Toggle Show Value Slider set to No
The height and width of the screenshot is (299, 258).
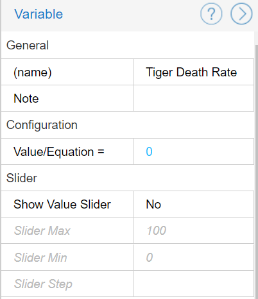pos(193,204)
